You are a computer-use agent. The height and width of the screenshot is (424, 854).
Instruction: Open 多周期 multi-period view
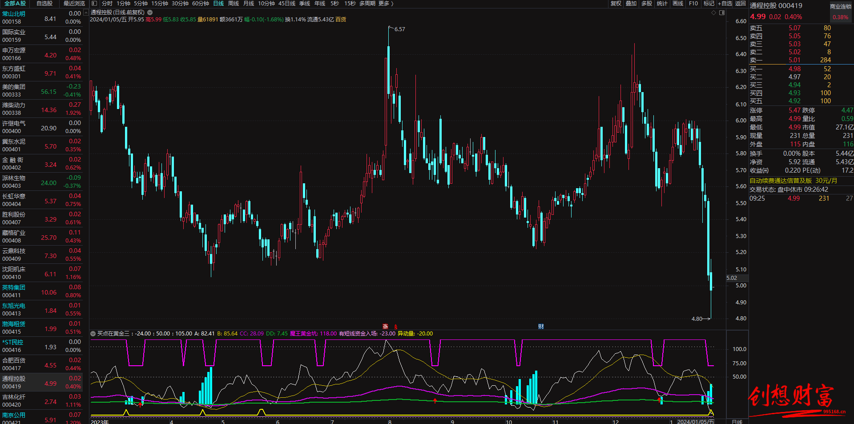(367, 3)
